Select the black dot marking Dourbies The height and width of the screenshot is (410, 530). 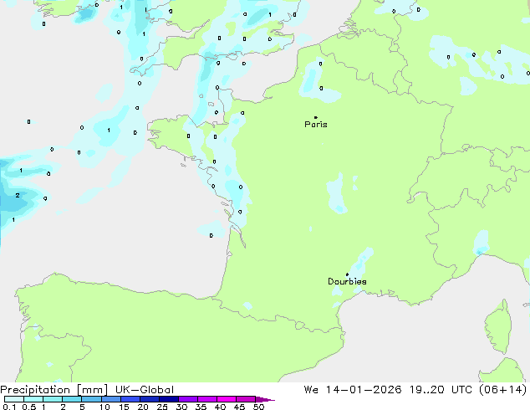click(347, 274)
